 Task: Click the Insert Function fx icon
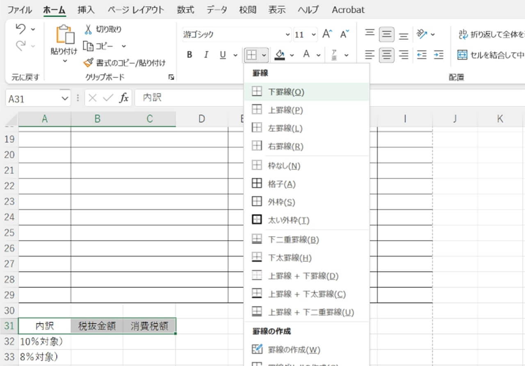(124, 98)
